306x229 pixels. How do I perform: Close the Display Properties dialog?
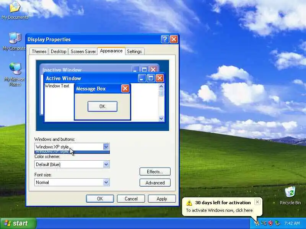tap(174, 39)
